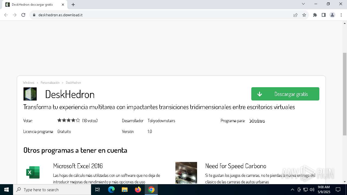
Task: Reload the page with refresh icon
Action: pyautogui.click(x=23, y=15)
